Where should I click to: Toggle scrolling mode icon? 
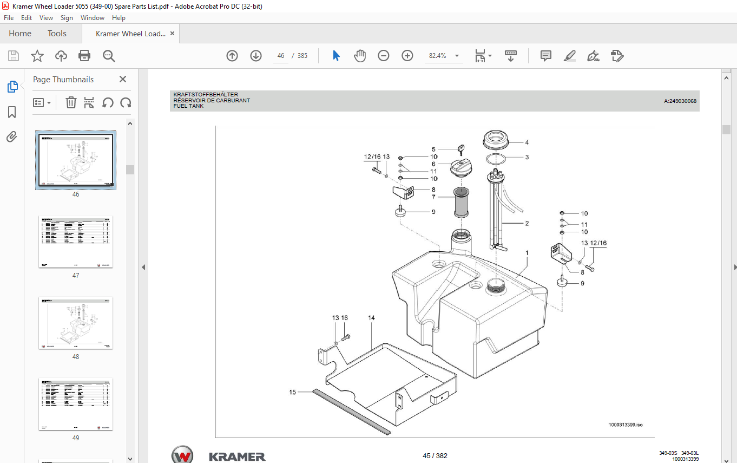511,56
